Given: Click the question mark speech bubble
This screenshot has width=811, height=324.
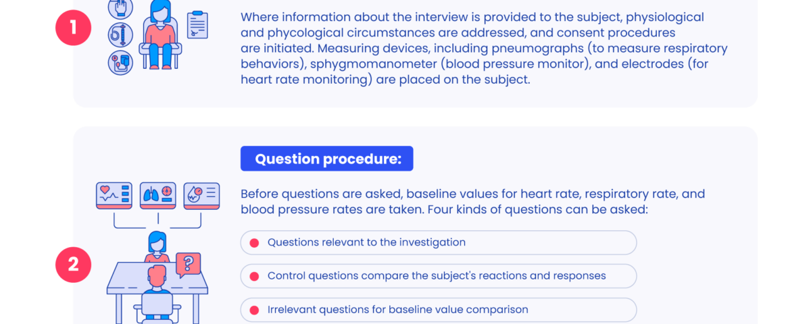Looking at the screenshot, I should point(189,264).
